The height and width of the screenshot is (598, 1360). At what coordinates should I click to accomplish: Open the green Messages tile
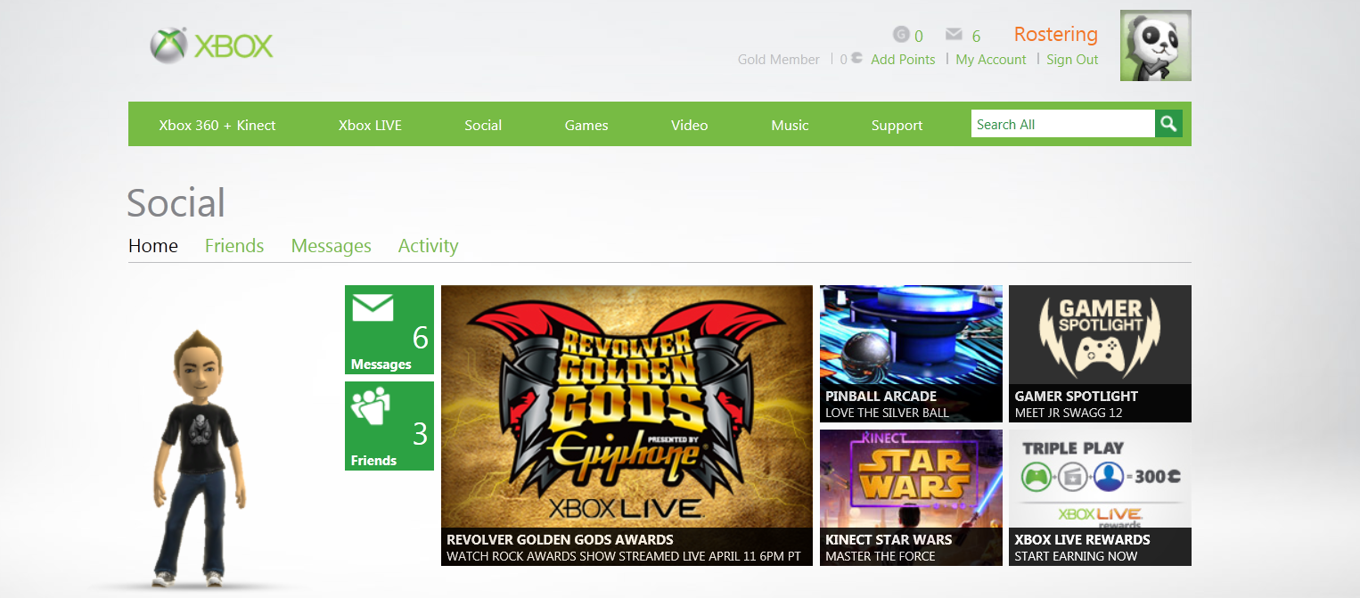point(389,330)
